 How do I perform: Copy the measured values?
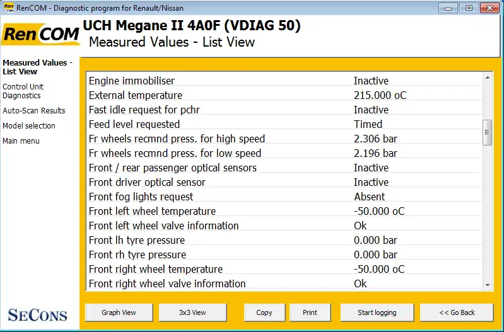click(x=264, y=312)
